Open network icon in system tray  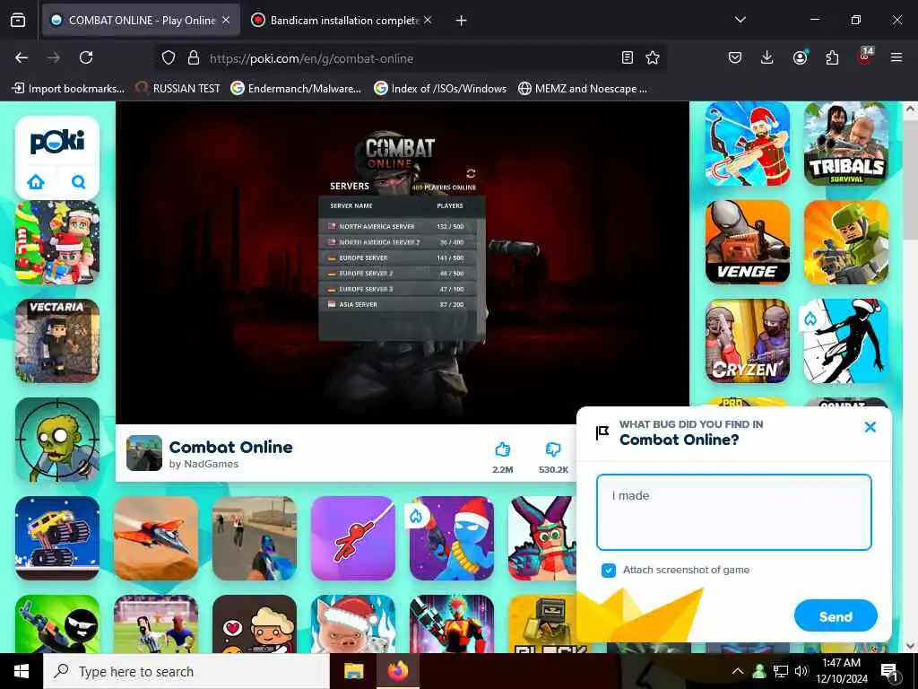click(x=781, y=671)
